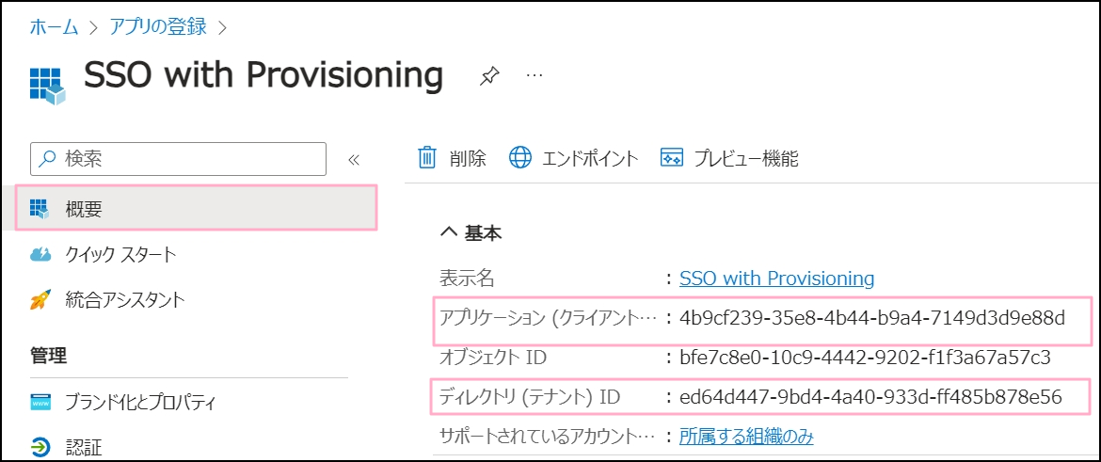1101x462 pixels.
Task: Collapse the sidebar with the double chevron
Action: (354, 160)
